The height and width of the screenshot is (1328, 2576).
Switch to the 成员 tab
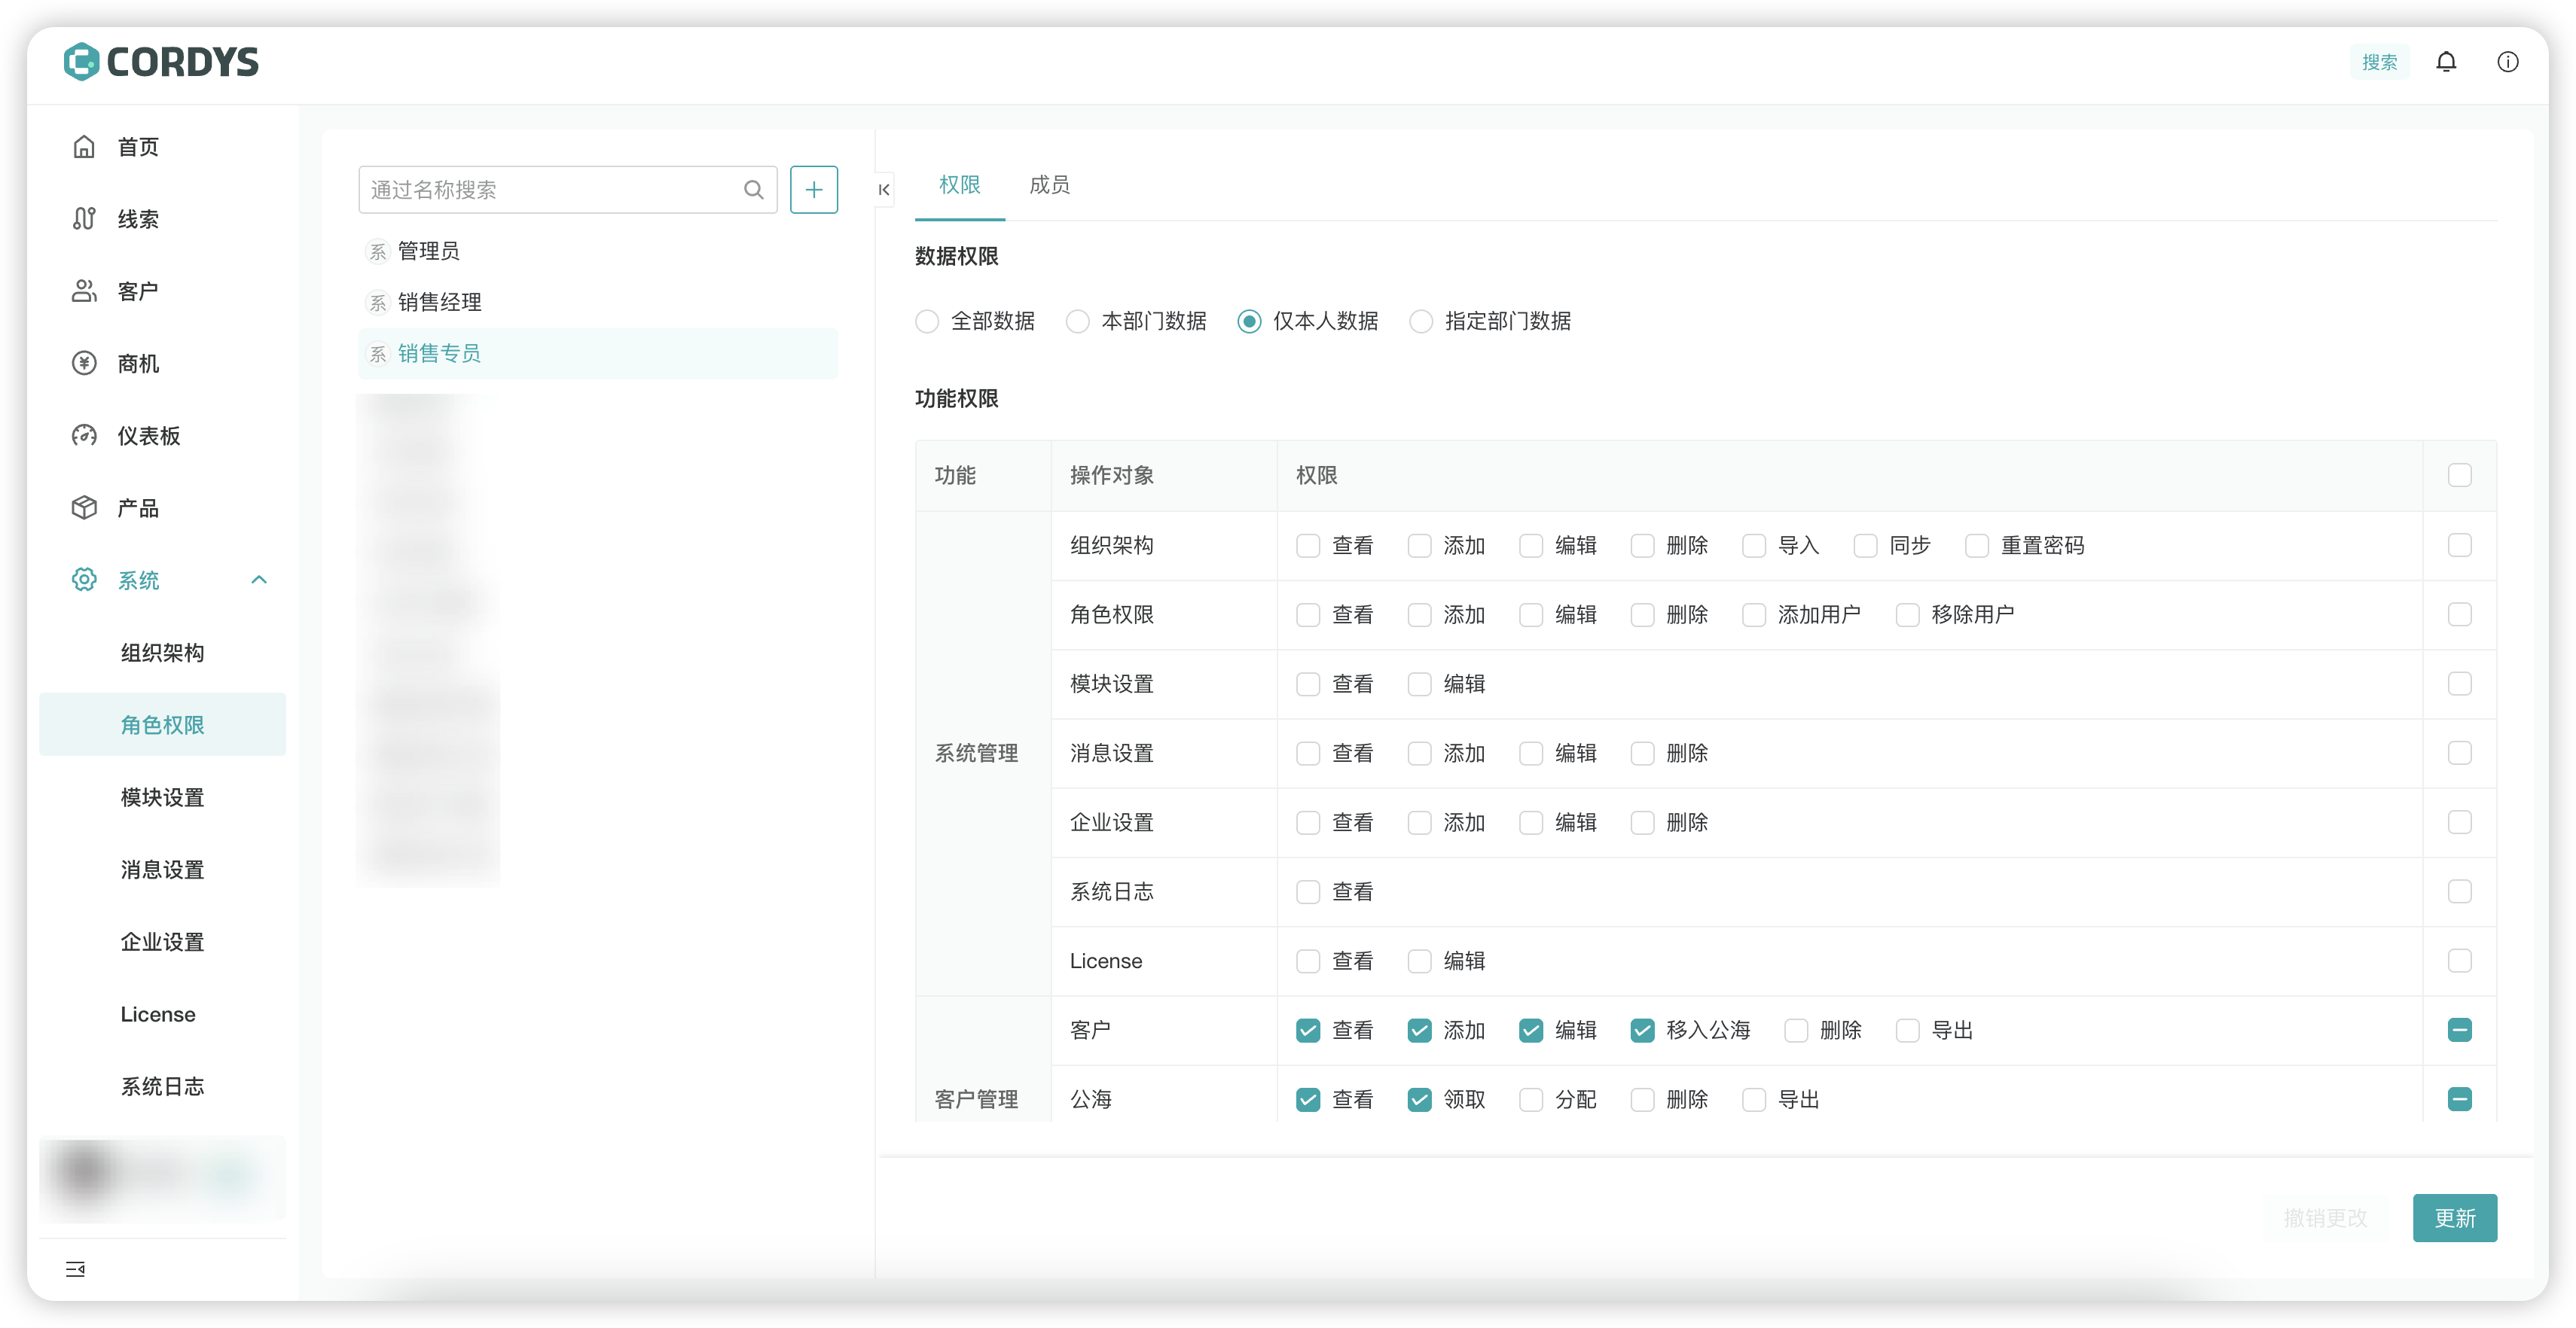click(1049, 185)
